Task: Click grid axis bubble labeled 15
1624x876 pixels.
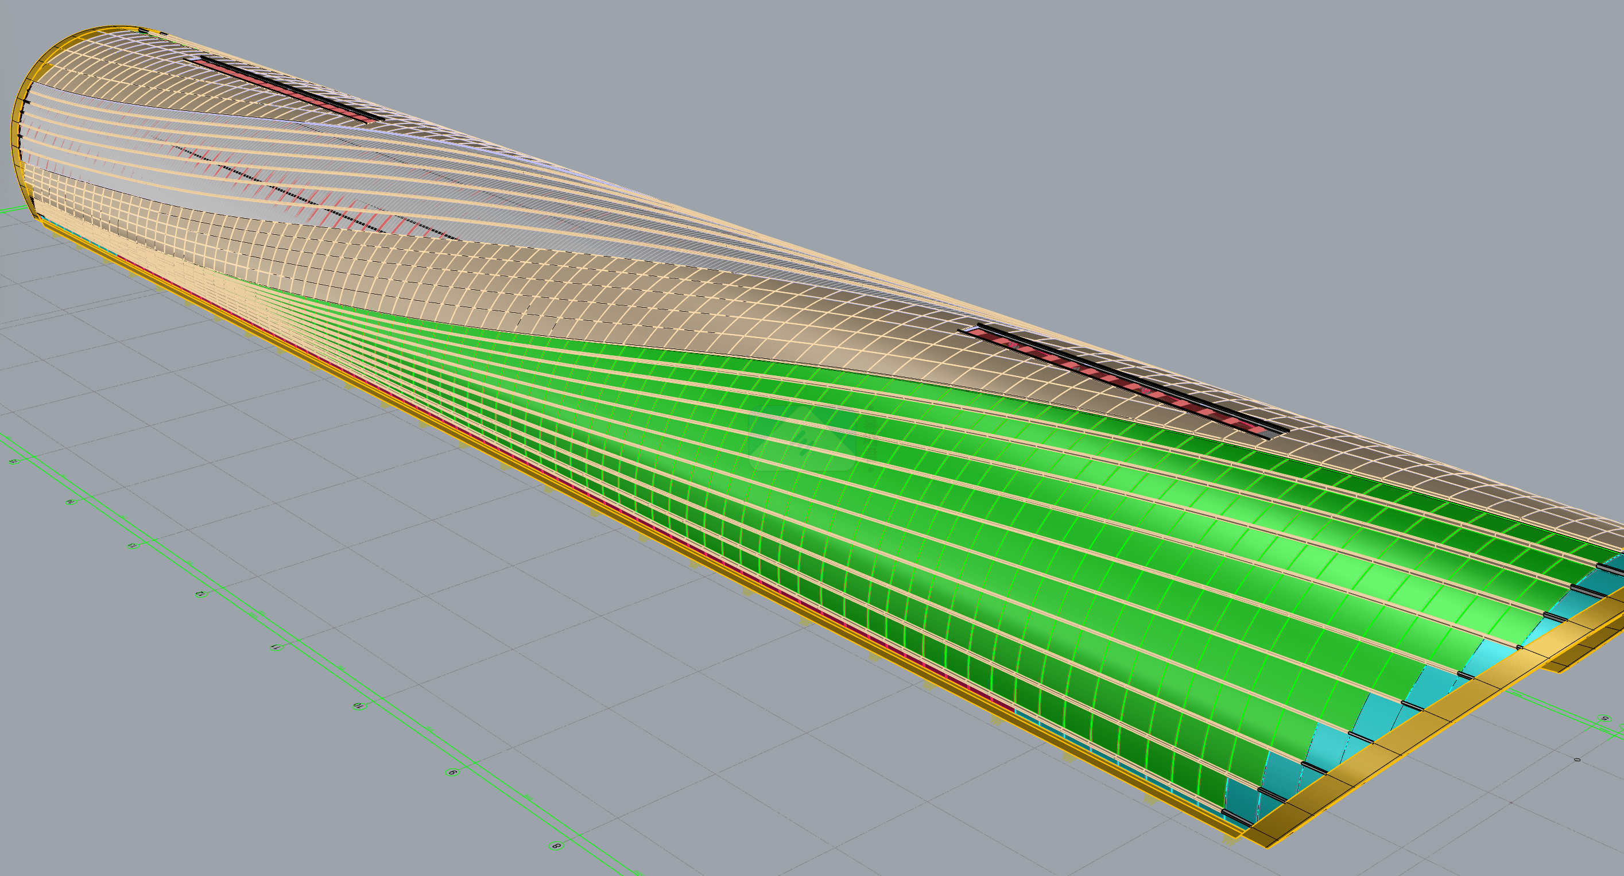Action: pyautogui.click(x=13, y=462)
